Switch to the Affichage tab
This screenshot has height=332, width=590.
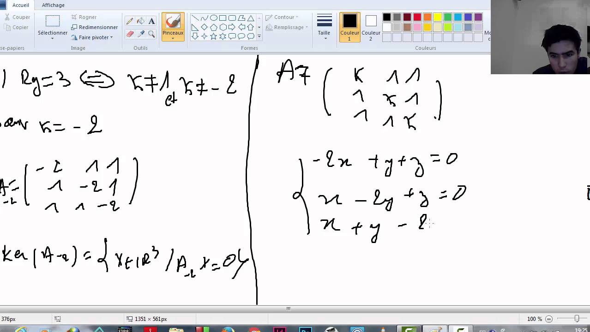(x=53, y=5)
